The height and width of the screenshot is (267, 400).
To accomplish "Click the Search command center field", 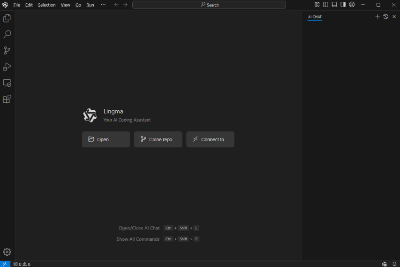I will (209, 5).
